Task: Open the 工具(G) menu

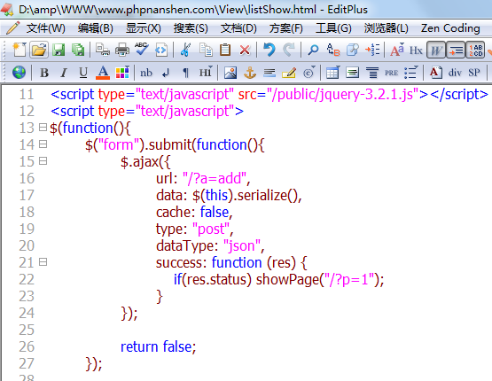Action: click(333, 28)
